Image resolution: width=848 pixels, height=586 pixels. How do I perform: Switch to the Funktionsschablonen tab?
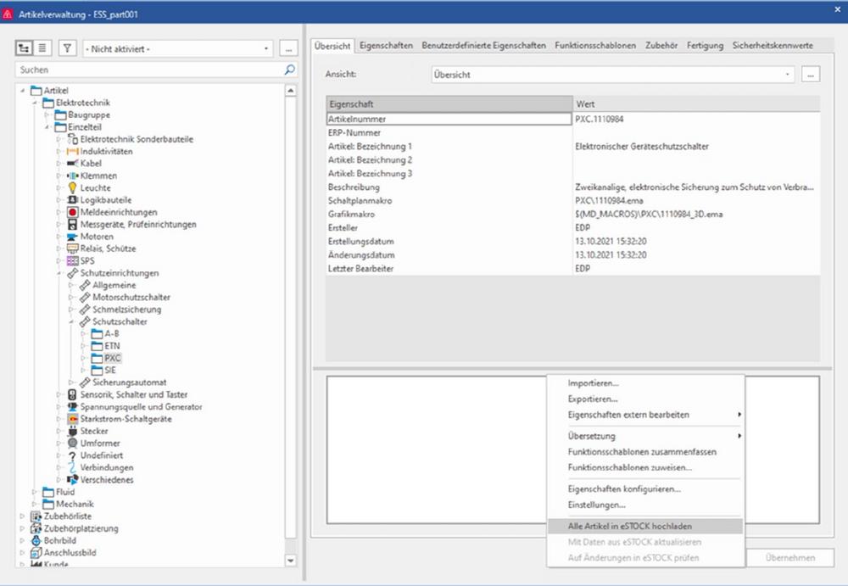tap(595, 46)
